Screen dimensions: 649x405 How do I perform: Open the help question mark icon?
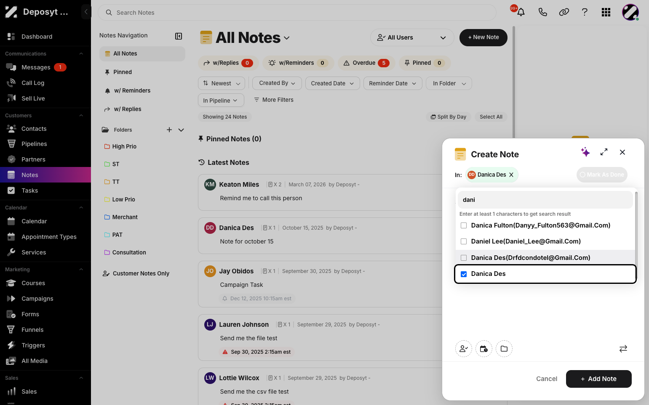(585, 12)
